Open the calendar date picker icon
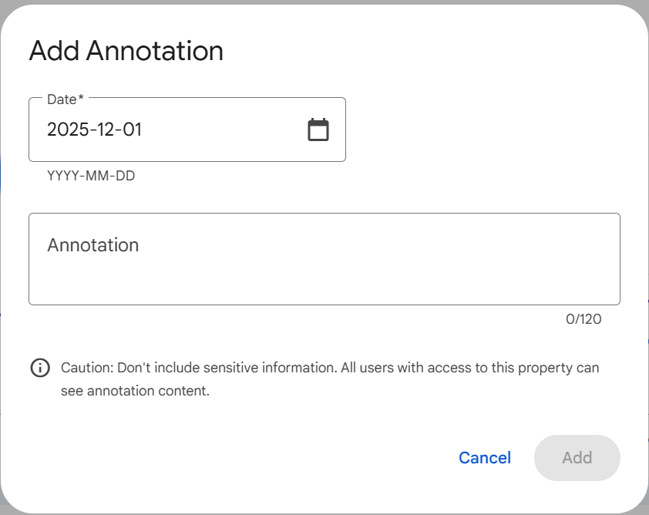This screenshot has width=649, height=515. coord(318,130)
